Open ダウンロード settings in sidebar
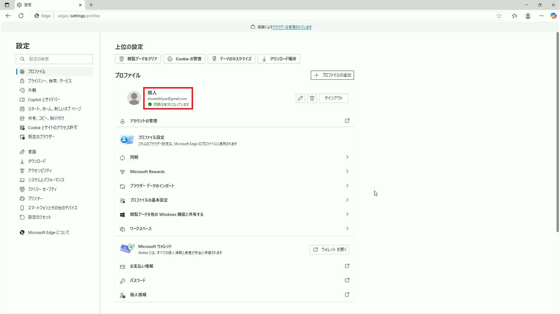Image resolution: width=560 pixels, height=314 pixels. pos(37,161)
